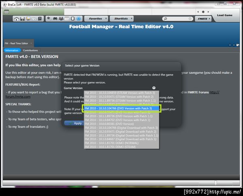Open the help book icon with question mark
This screenshot has width=243, height=196.
40,19
